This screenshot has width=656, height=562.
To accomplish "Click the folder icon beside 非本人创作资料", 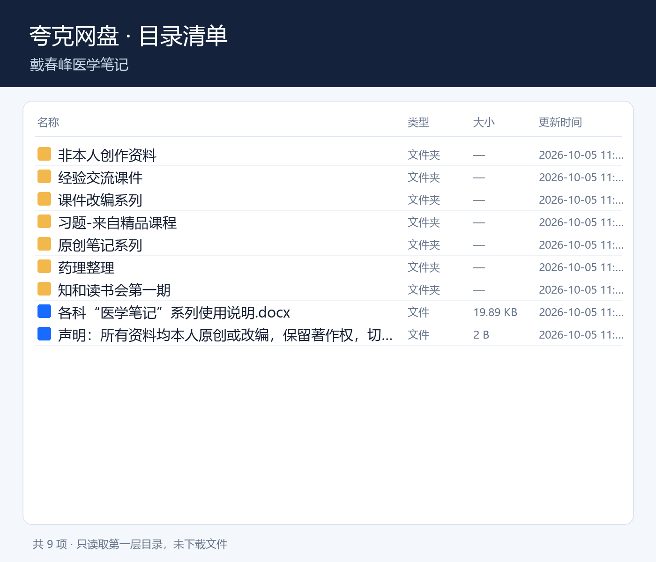I will (x=44, y=154).
